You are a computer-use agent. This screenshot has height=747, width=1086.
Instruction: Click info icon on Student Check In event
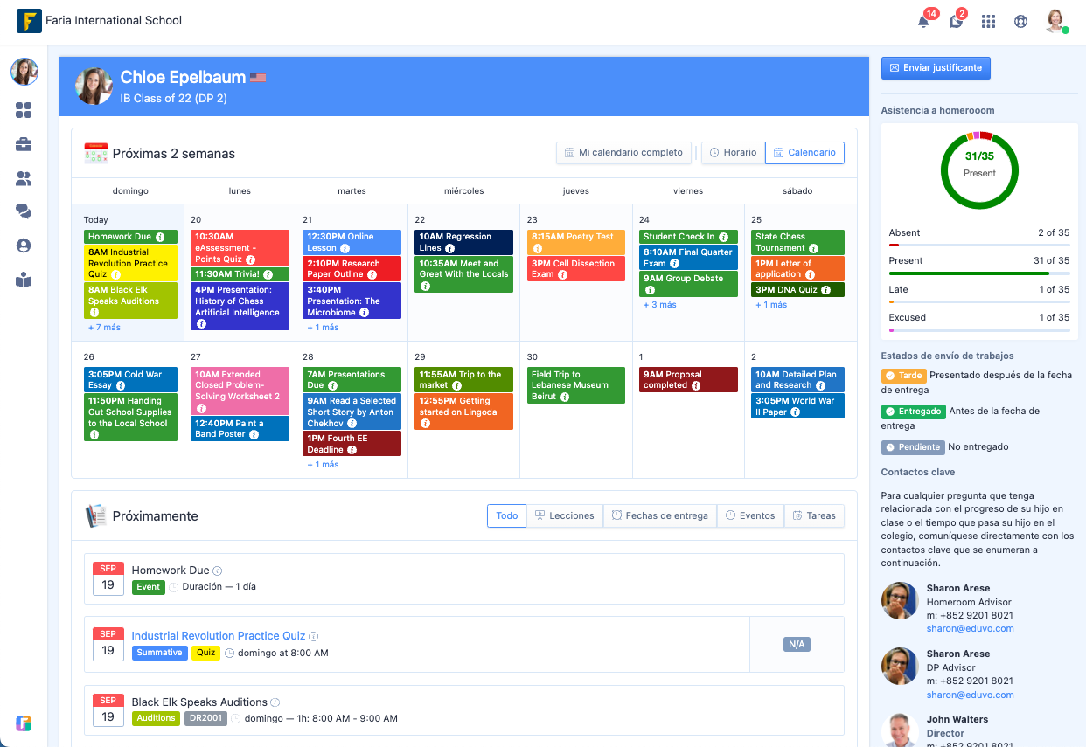tap(723, 237)
